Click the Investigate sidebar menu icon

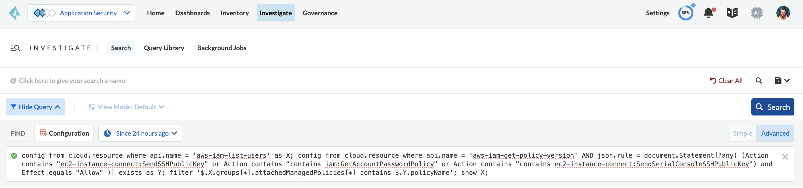(x=15, y=48)
